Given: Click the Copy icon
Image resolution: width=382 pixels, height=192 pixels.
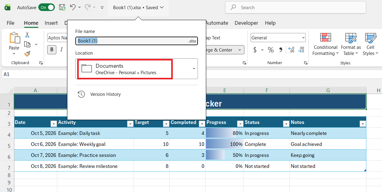Looking at the screenshot, I should [27, 45].
